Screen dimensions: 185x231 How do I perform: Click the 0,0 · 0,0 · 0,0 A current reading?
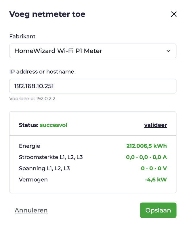click(x=146, y=157)
